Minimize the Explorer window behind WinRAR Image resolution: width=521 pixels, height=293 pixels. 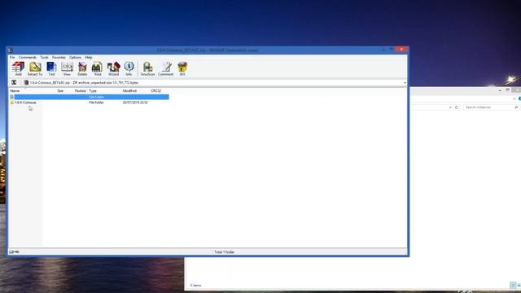[x=500, y=90]
